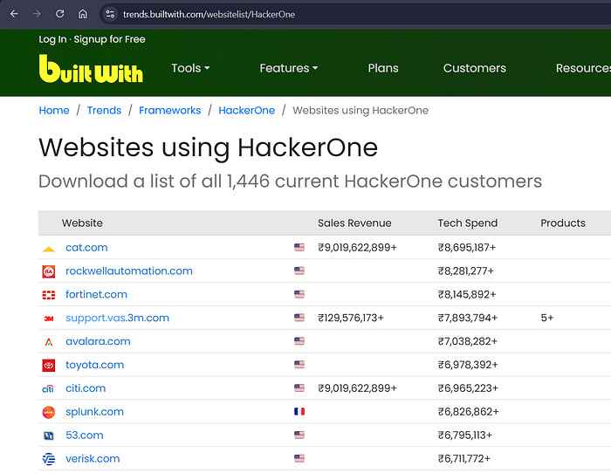Open toyota.com link
Viewport: 611px width, 473px height.
94,365
